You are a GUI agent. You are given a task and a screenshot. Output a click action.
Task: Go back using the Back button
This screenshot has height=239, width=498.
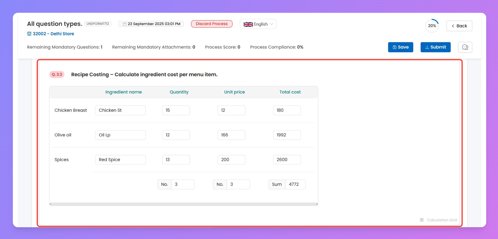tap(459, 26)
